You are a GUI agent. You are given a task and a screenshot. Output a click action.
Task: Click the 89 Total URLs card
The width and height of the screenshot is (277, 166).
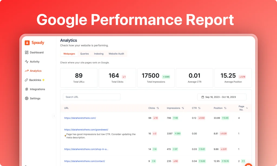pos(79,78)
